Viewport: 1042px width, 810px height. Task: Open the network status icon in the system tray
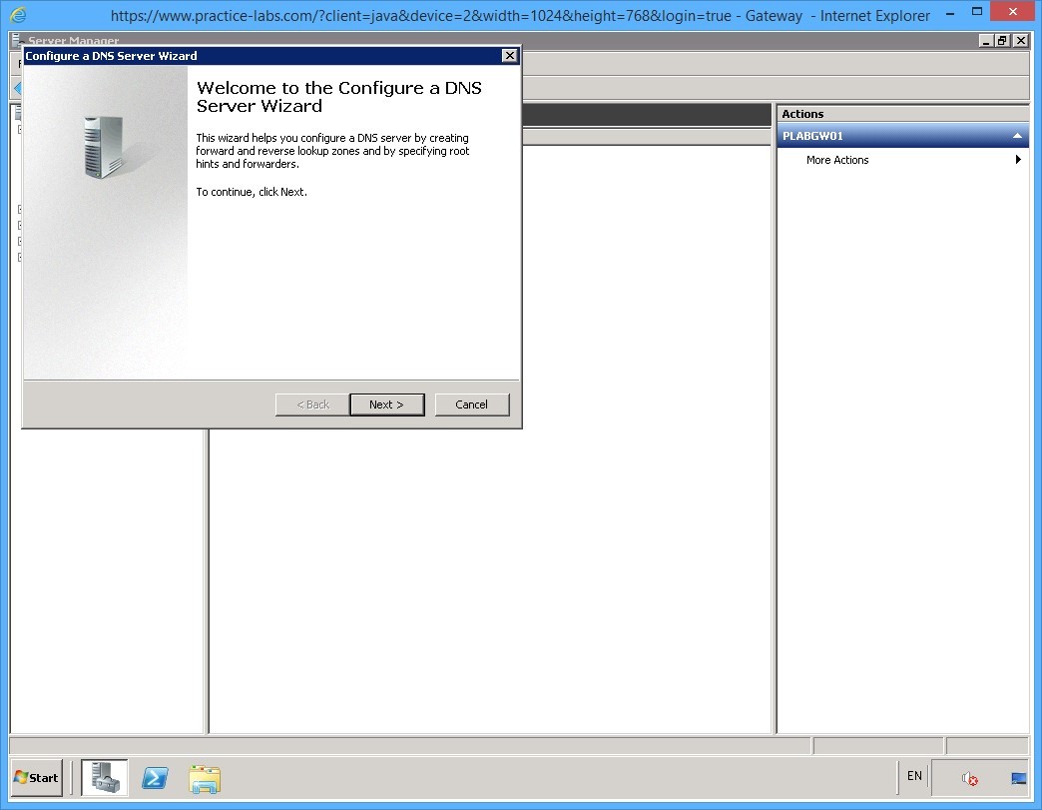[1017, 776]
